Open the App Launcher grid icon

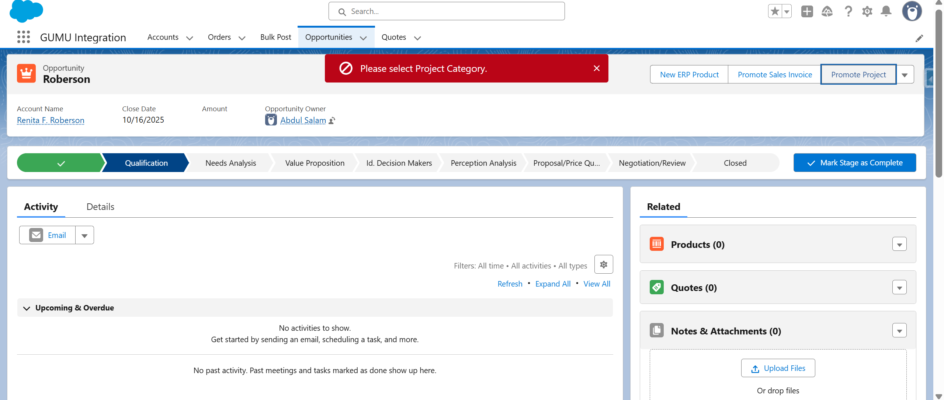pos(24,37)
